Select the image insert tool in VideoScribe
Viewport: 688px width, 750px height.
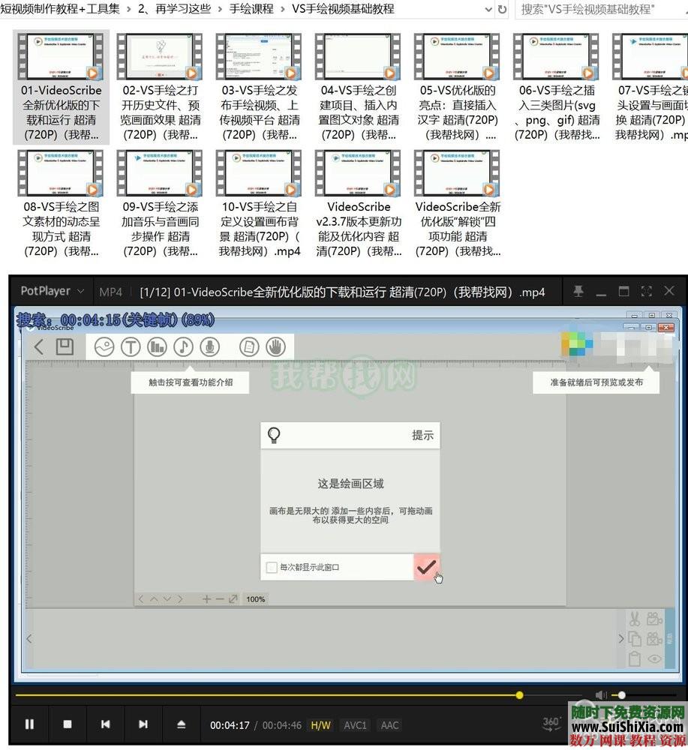click(104, 346)
